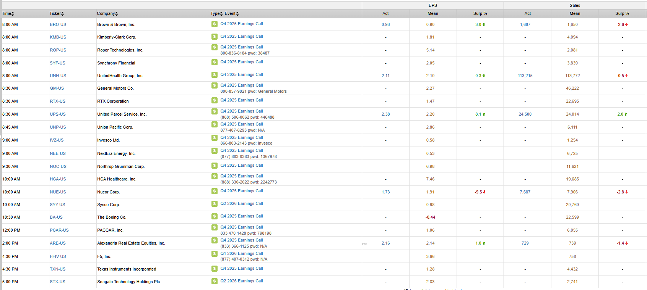Click the event type icon for Seagate Technology
Viewport: 647px width, 290px height.
[x=215, y=281]
